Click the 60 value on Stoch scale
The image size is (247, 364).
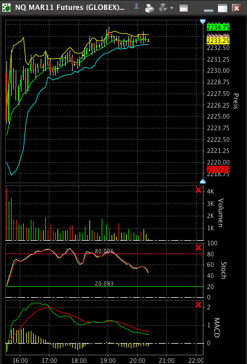pyautogui.click(x=210, y=265)
